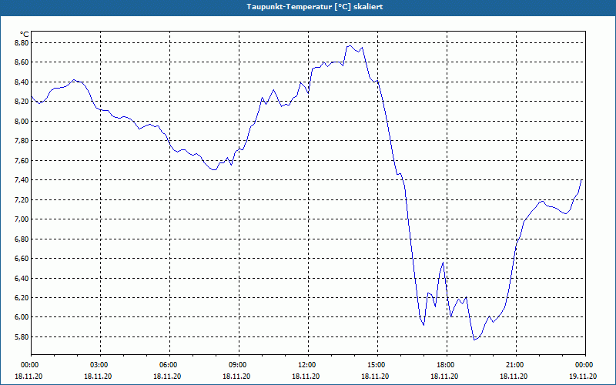This screenshot has width=616, height=385.
Task: Click the 18.11.20 date under 12:00
Action: tap(306, 376)
